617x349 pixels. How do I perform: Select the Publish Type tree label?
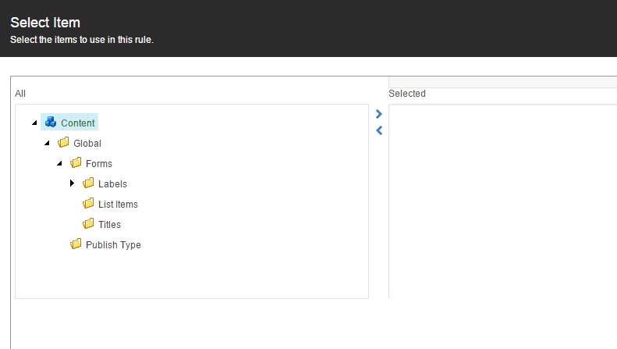click(x=113, y=245)
